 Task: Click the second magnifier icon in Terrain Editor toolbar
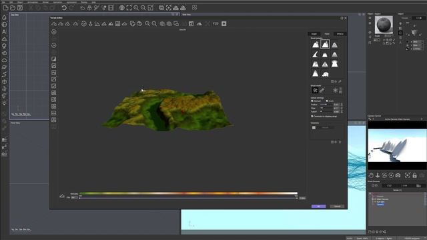154,24
